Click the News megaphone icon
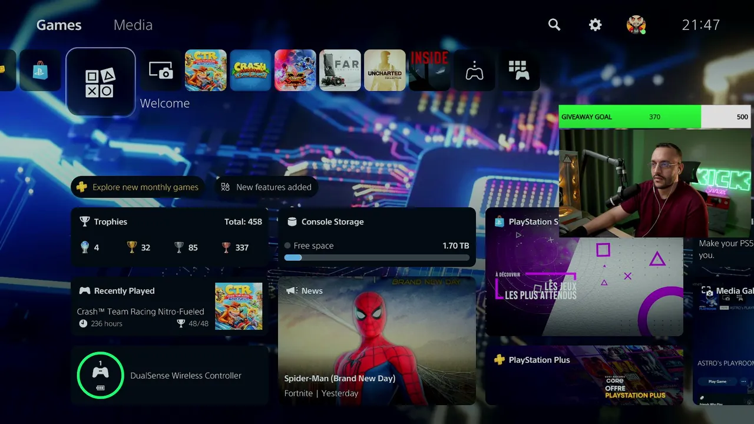 pos(291,291)
